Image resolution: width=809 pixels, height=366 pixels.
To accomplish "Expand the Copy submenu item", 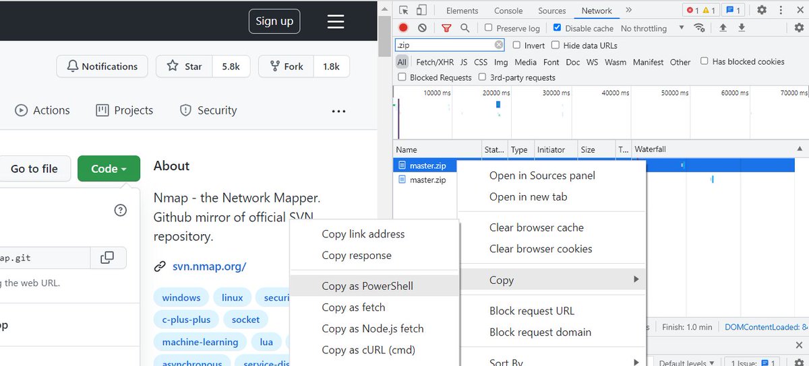I will click(x=551, y=280).
